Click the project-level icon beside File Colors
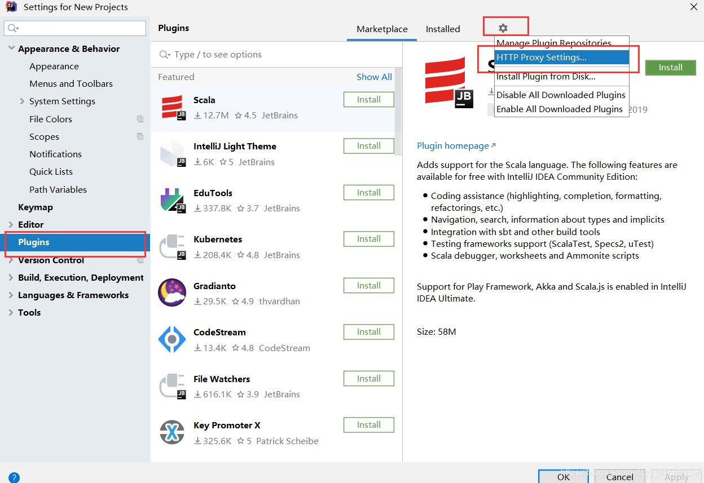Viewport: 704px width, 483px height. [140, 119]
